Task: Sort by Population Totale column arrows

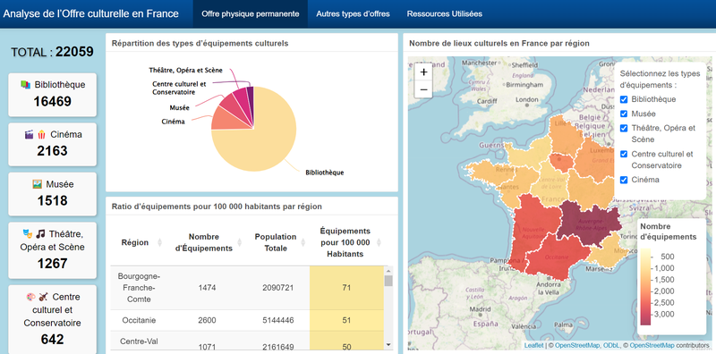Action: coord(303,242)
